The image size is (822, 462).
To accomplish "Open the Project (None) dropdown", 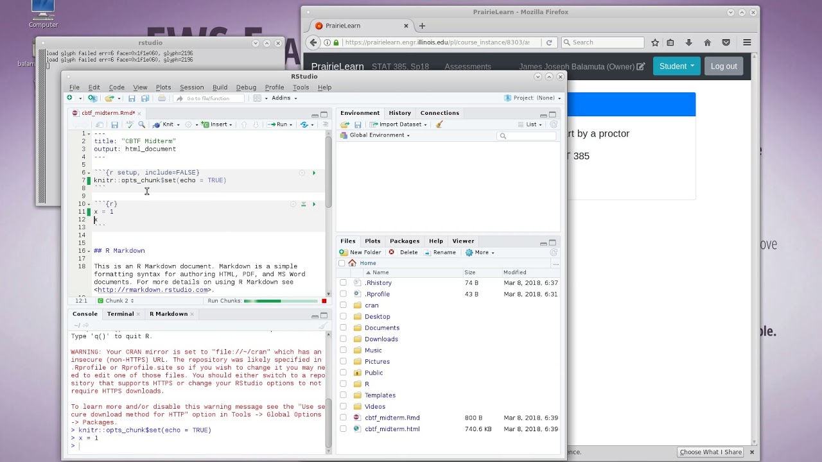I will tap(533, 98).
